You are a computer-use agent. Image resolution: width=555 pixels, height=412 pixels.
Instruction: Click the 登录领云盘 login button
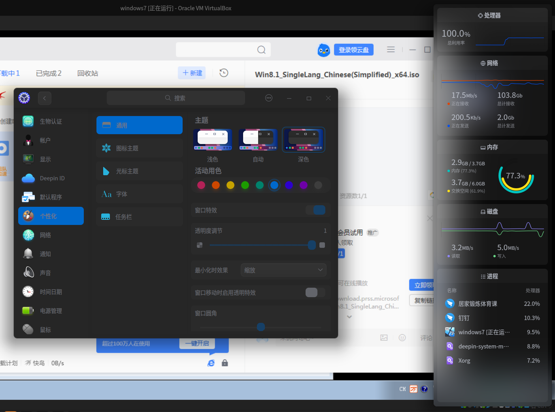pyautogui.click(x=353, y=49)
